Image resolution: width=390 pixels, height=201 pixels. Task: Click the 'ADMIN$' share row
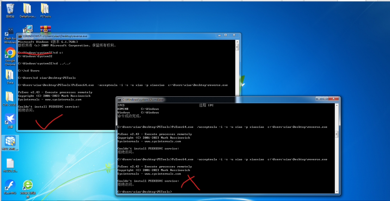(x=138, y=109)
